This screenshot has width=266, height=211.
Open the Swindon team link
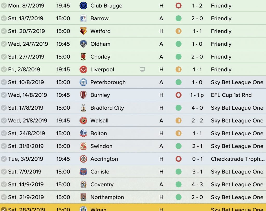(x=101, y=146)
